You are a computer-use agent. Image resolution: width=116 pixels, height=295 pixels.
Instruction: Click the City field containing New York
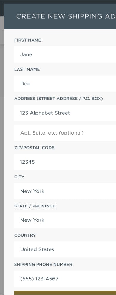pos(65,191)
